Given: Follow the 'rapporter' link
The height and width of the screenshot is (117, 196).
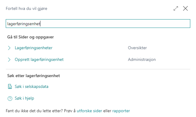Looking at the screenshot, I should click(x=121, y=111).
